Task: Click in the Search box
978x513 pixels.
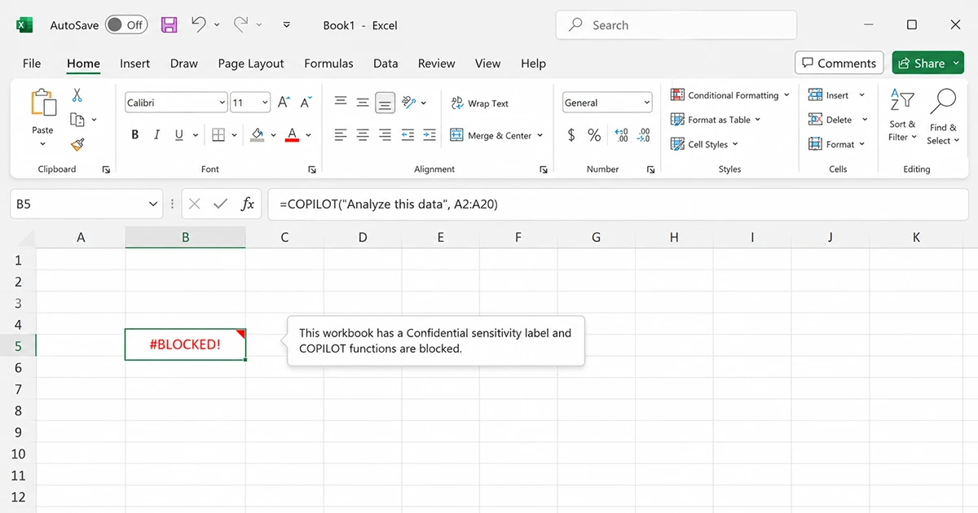Action: point(676,25)
